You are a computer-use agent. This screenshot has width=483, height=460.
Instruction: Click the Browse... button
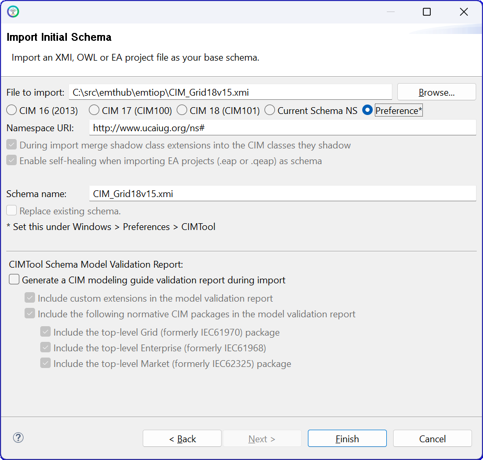(436, 92)
